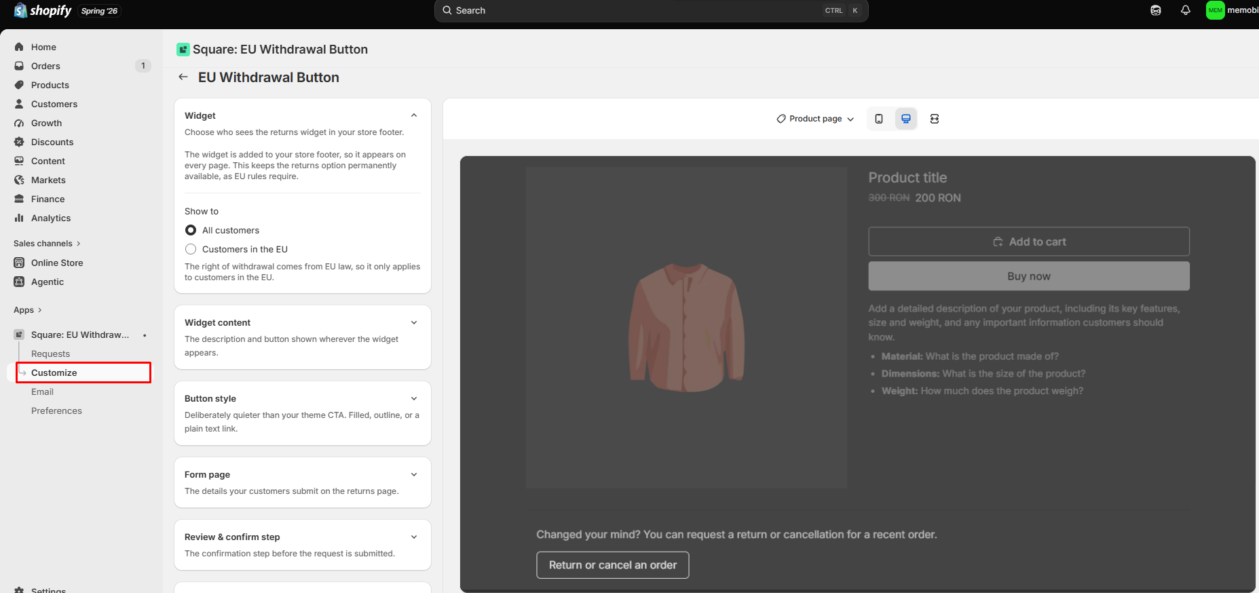
Task: Click the Add to cart button in preview
Action: click(x=1029, y=242)
